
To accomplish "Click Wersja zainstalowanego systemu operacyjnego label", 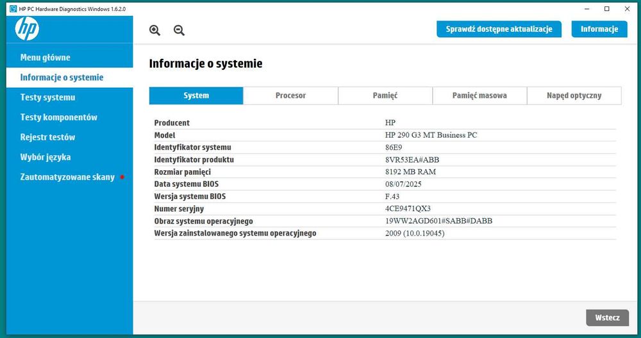I will point(235,234).
